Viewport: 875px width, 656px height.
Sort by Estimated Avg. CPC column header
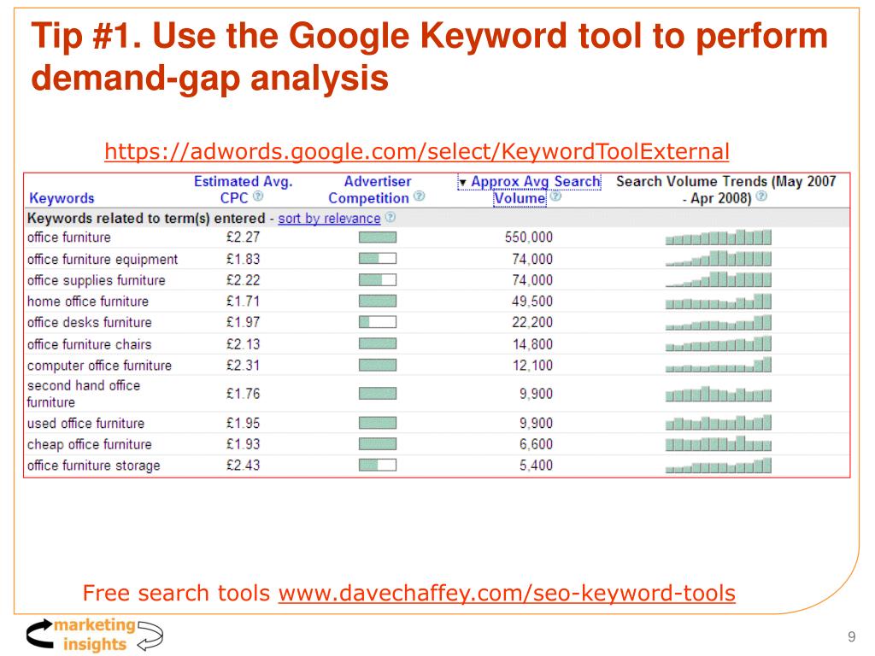(x=243, y=190)
